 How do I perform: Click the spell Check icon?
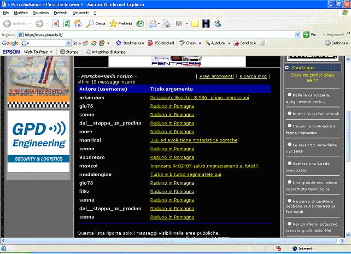click(182, 43)
